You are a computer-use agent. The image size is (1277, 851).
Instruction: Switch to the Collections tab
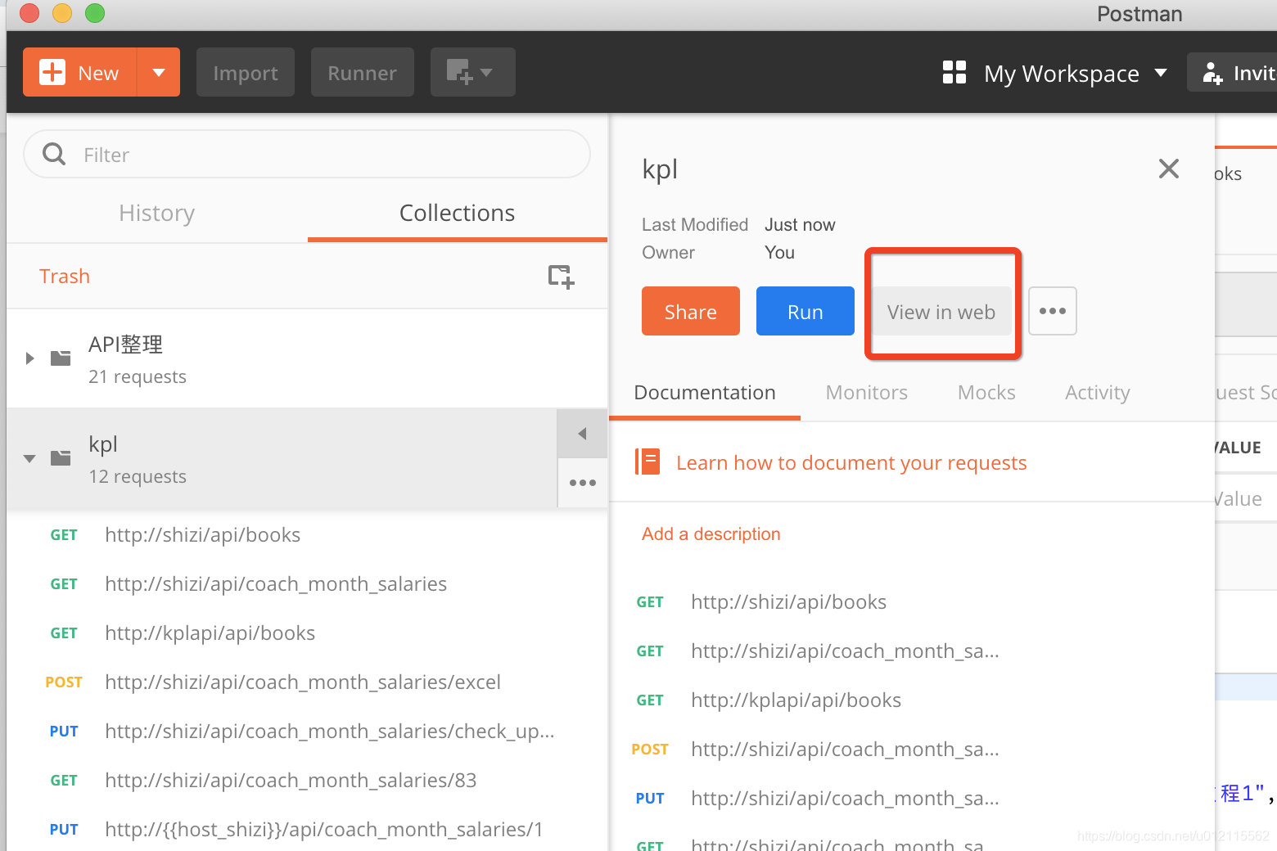[x=458, y=213]
